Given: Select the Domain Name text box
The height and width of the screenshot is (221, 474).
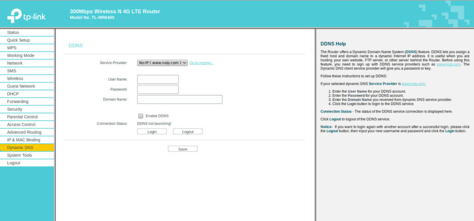Looking at the screenshot, I should click(180, 99).
